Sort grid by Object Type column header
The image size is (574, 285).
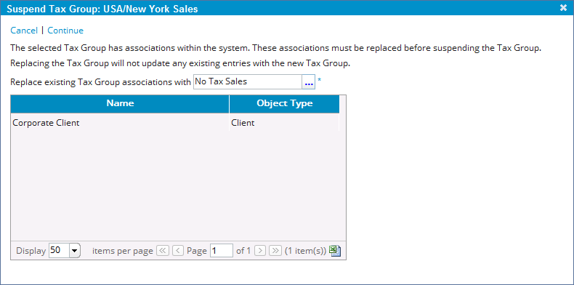click(x=284, y=104)
